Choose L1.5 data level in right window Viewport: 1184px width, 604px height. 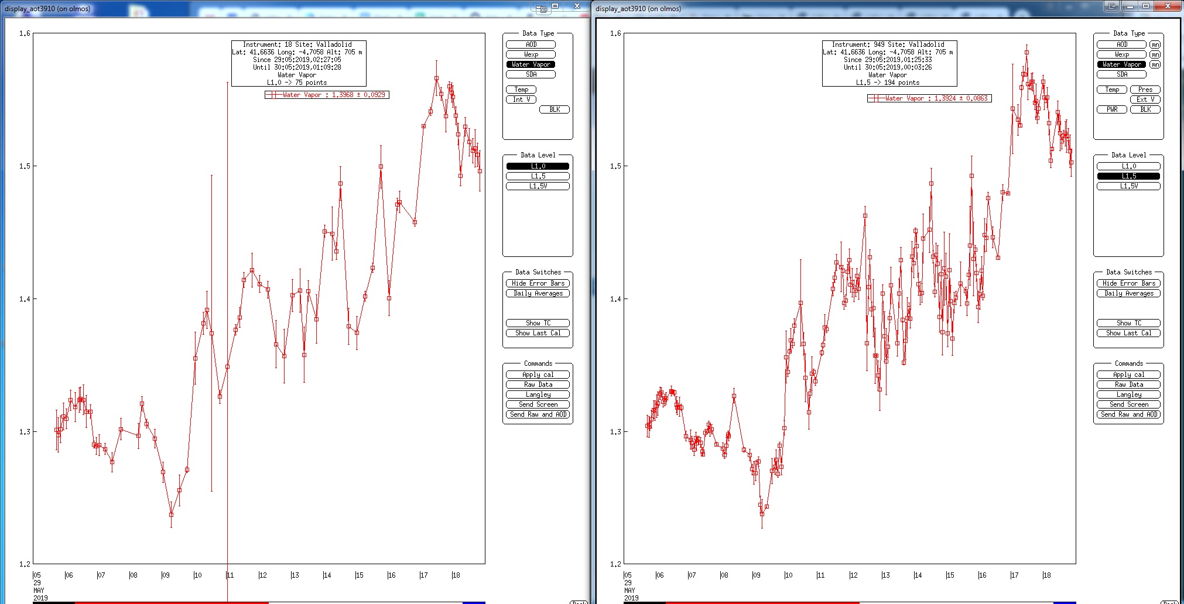tap(1128, 176)
